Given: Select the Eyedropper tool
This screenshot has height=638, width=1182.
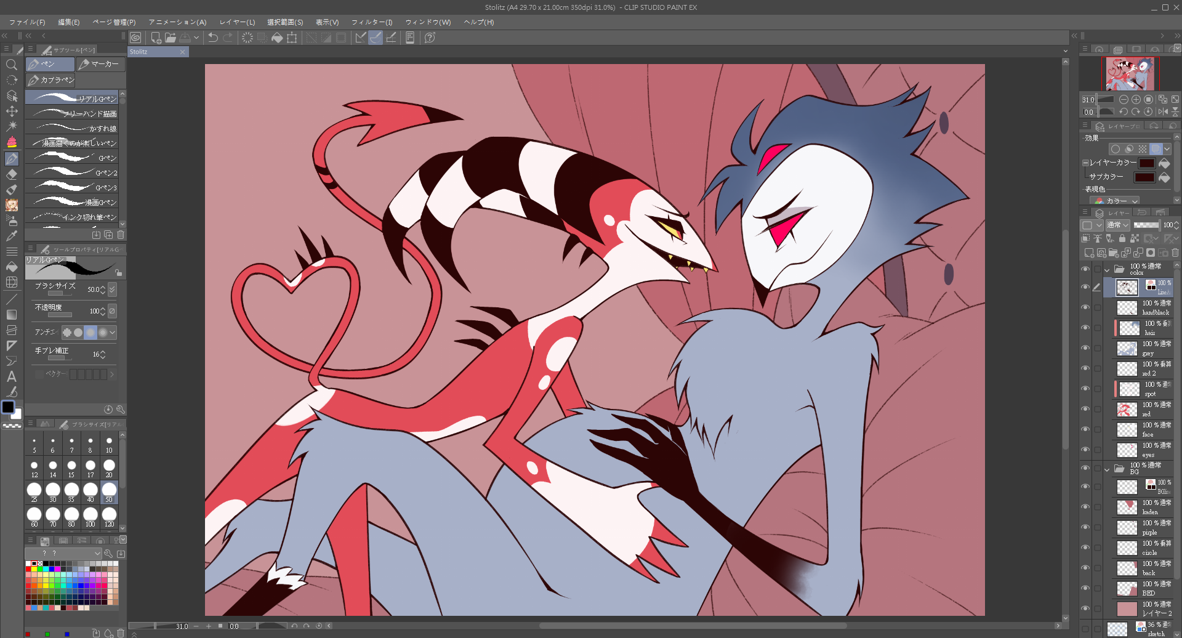Looking at the screenshot, I should (x=11, y=236).
